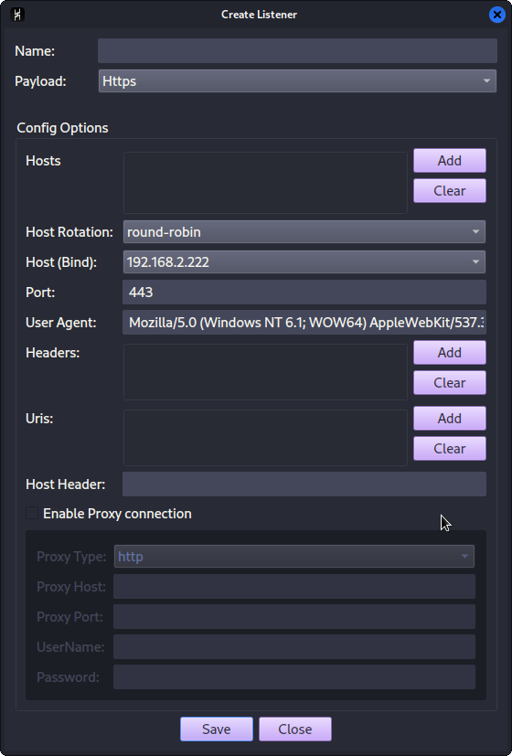Save the listener configuration
Screen dimensions: 512x756
click(217, 729)
